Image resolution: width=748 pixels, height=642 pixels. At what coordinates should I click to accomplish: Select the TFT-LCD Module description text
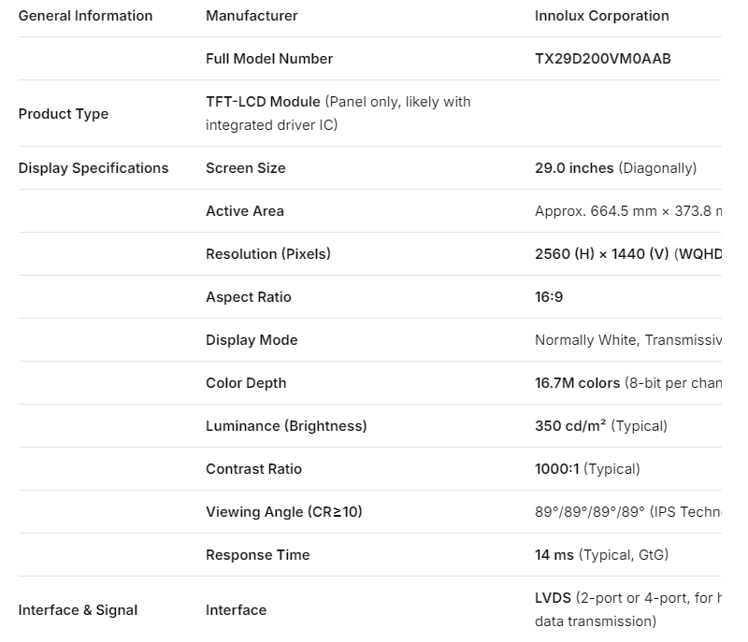338,113
